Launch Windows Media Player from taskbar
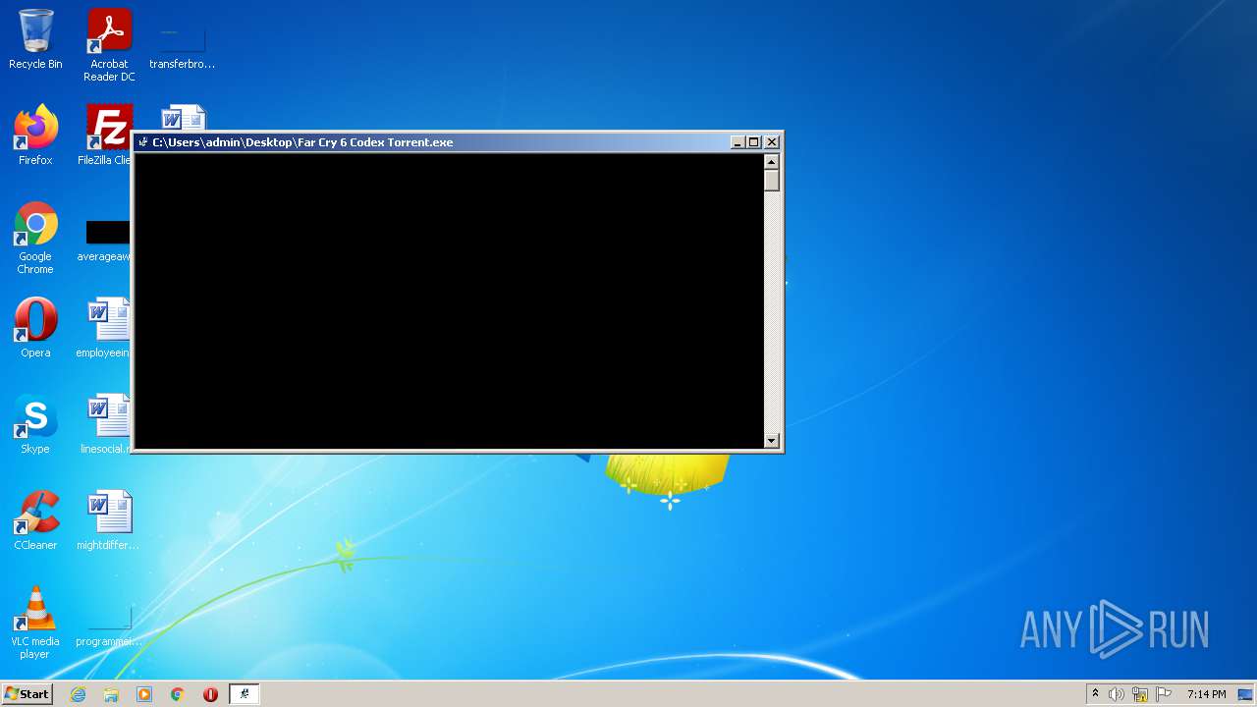The height and width of the screenshot is (707, 1257). [144, 694]
